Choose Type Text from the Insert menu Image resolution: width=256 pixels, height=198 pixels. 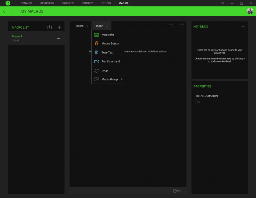pyautogui.click(x=108, y=53)
